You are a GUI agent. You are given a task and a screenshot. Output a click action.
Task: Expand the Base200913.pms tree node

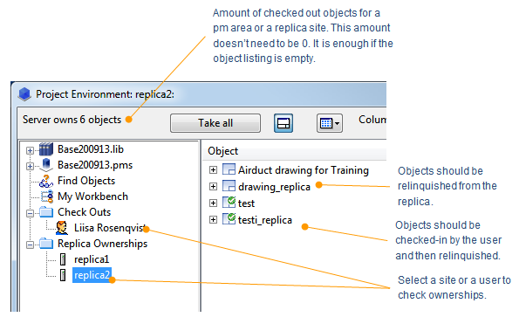pyautogui.click(x=30, y=166)
